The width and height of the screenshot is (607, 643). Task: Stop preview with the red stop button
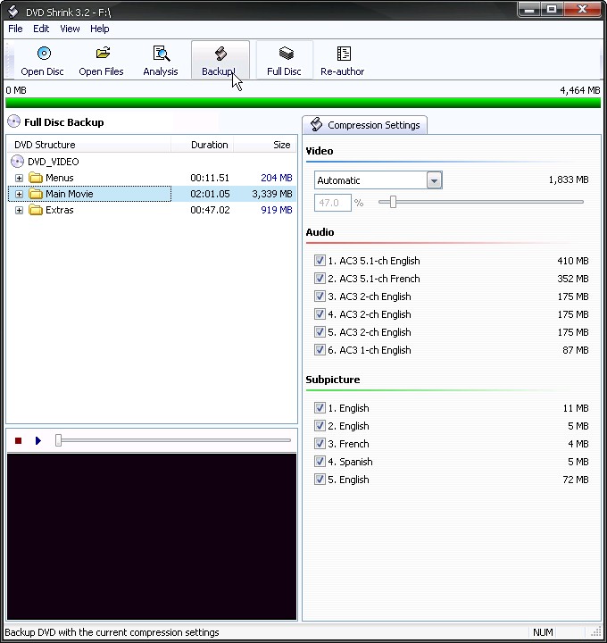(18, 440)
